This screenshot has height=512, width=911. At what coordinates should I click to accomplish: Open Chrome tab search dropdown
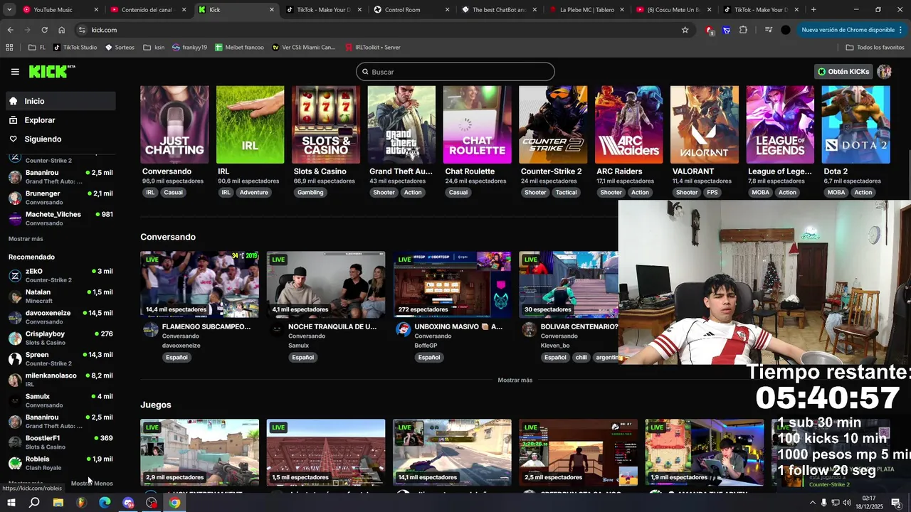point(9,10)
